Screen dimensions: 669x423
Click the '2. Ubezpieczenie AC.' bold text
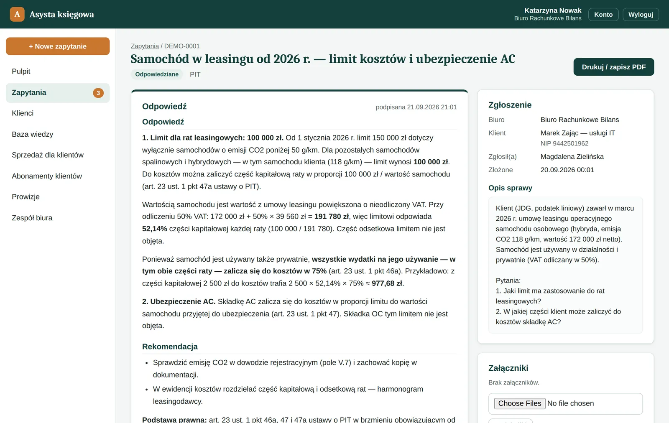(x=179, y=301)
